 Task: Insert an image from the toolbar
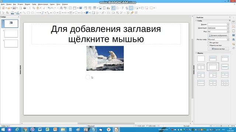click(x=100, y=8)
